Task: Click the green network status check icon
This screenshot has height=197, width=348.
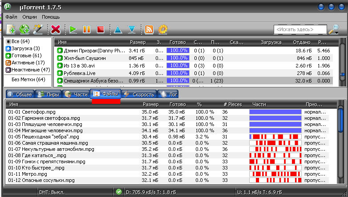Action: 119,192
